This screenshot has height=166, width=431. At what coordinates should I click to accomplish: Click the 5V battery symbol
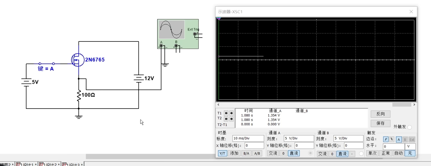click(26, 82)
